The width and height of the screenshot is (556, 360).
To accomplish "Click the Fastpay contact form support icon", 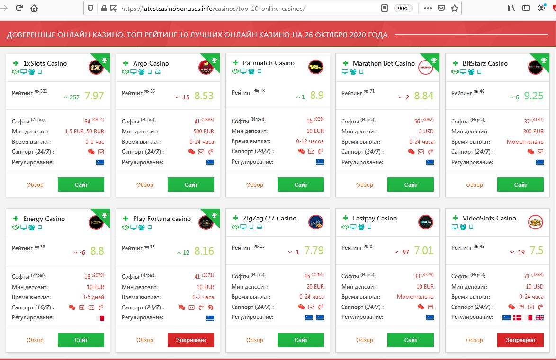I will tap(430, 307).
